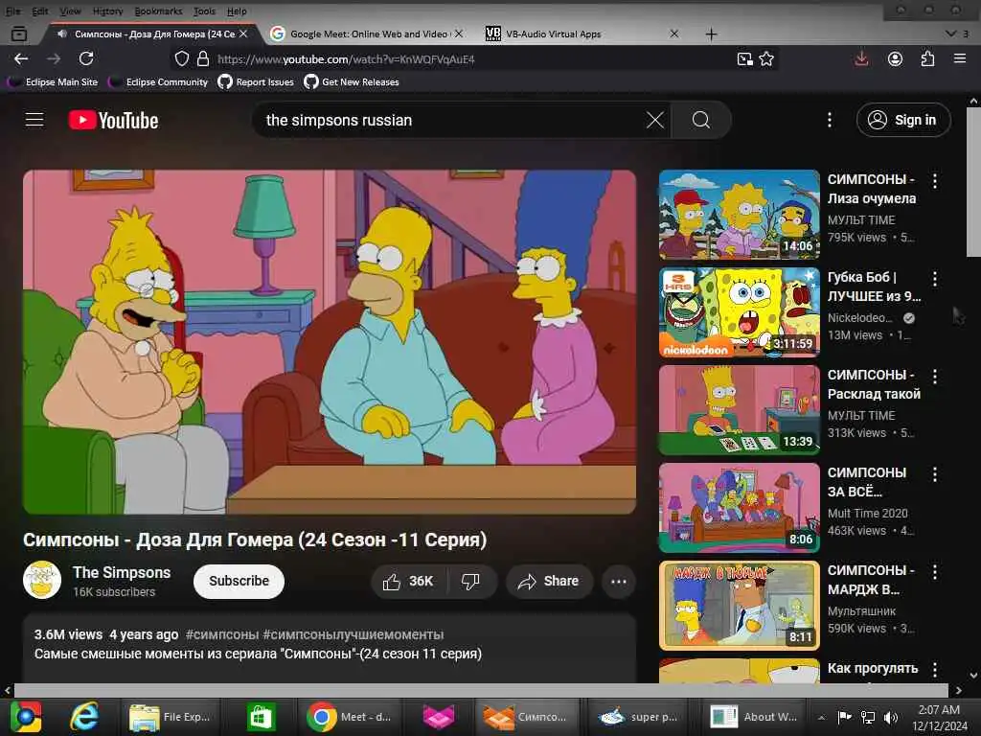Open the Bookmarks menu

coord(158,11)
